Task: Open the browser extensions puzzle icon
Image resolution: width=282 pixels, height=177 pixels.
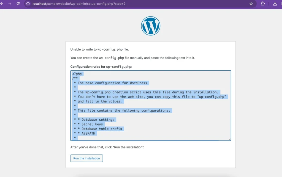Action: [263, 4]
